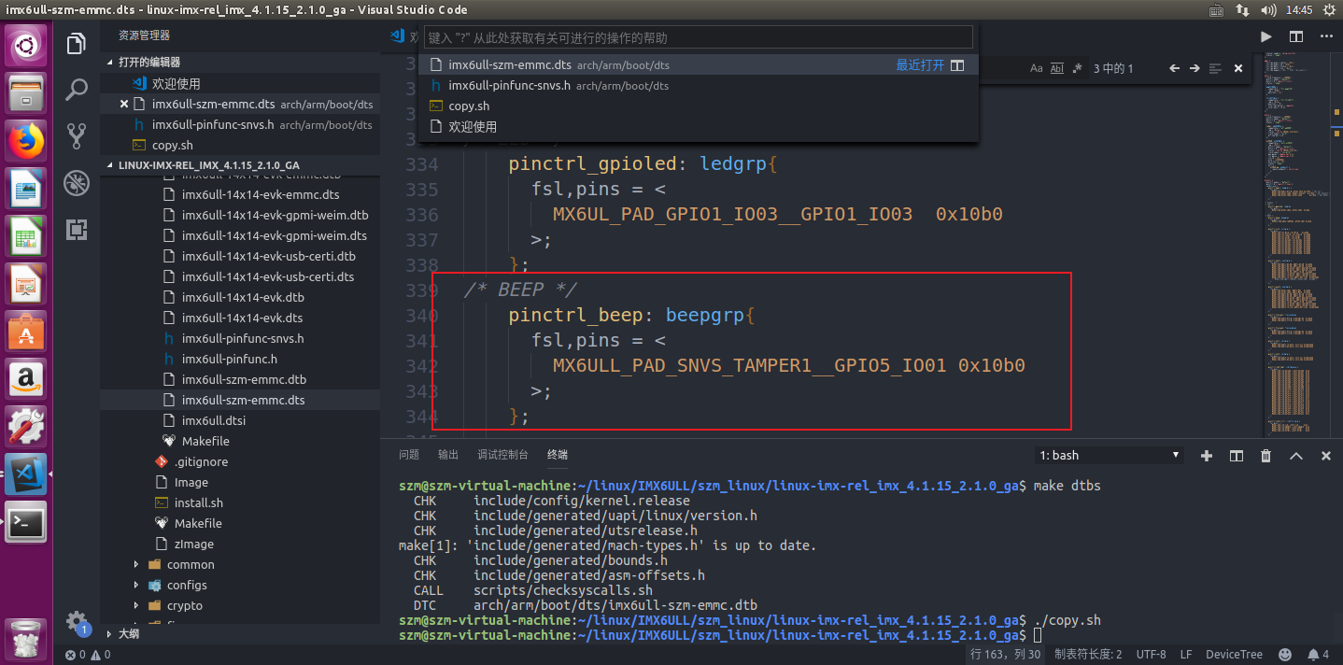This screenshot has width=1343, height=665.
Task: Open imx6ull-14x14-evk.dts in file tree
Action: (240, 318)
